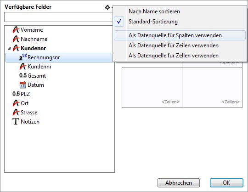
Task: Click the 2³² integer icon beside Rechnungsnr
Action: [23, 57]
